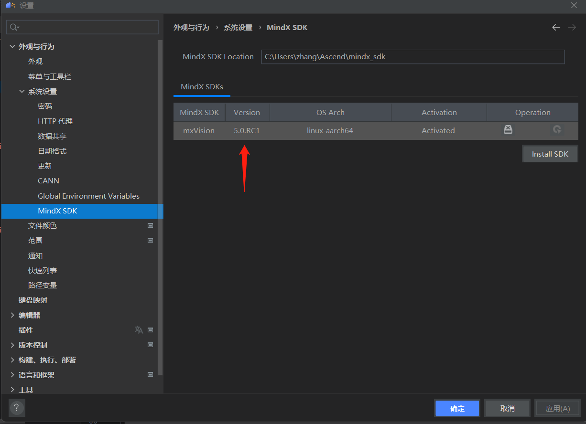This screenshot has height=424, width=586.
Task: Select the 日期格式 settings item
Action: click(52, 151)
